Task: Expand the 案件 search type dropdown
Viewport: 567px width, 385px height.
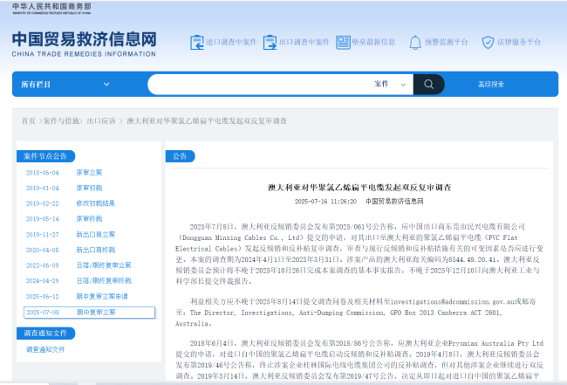Action: pos(390,85)
